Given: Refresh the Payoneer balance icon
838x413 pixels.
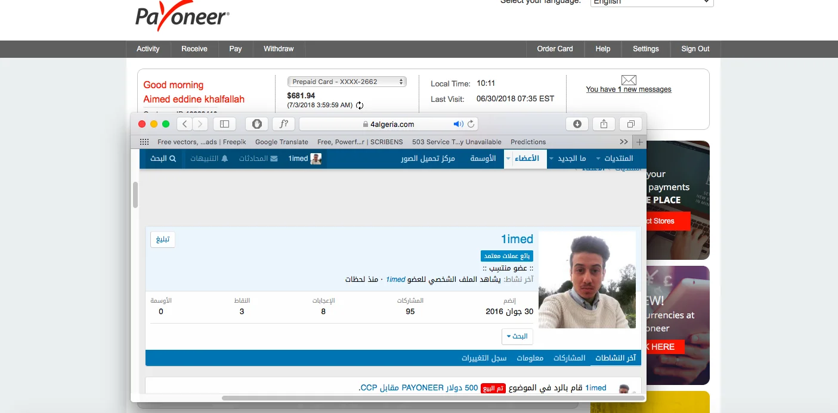Looking at the screenshot, I should 360,105.
